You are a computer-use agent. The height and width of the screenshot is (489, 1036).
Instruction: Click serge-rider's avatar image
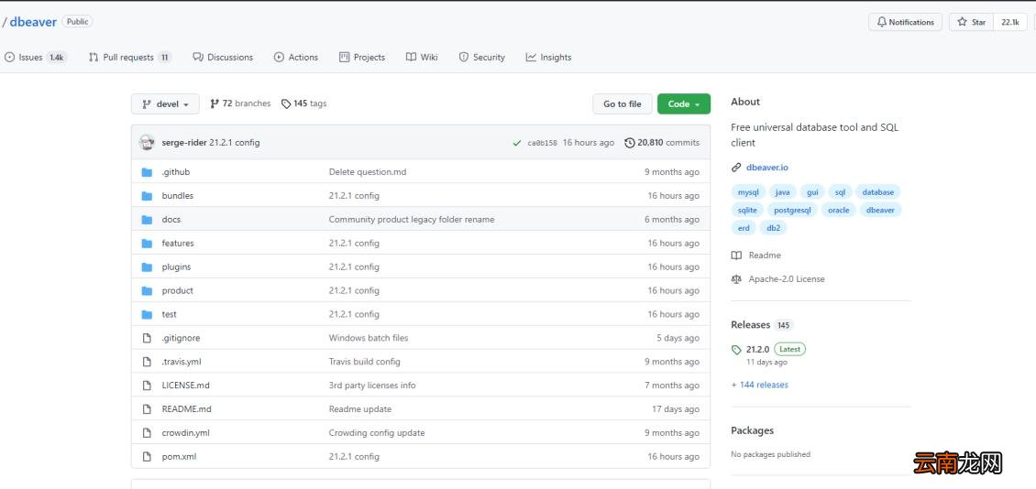[x=147, y=143]
